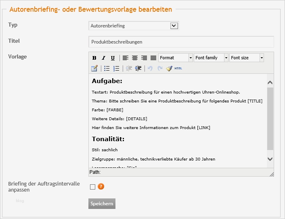Click the Aufgabe: heading in the editor
This screenshot has width=285, height=219.
point(107,81)
